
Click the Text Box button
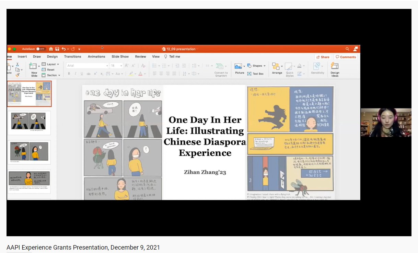255,74
